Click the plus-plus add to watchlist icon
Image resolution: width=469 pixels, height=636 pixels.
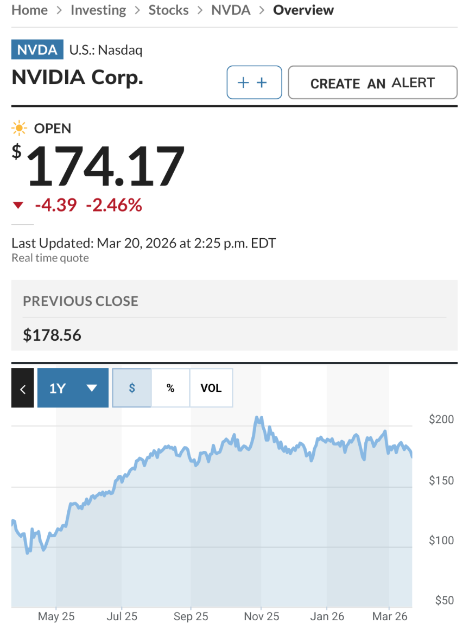[254, 82]
